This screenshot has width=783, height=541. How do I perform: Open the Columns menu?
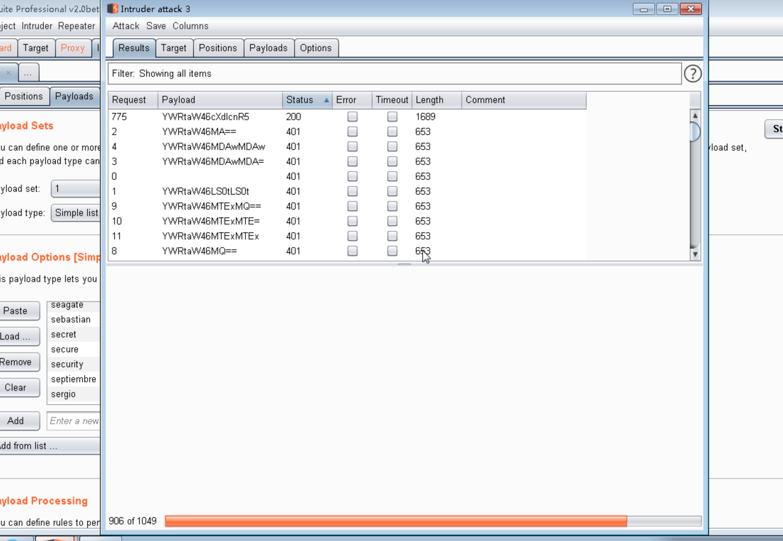click(x=190, y=26)
